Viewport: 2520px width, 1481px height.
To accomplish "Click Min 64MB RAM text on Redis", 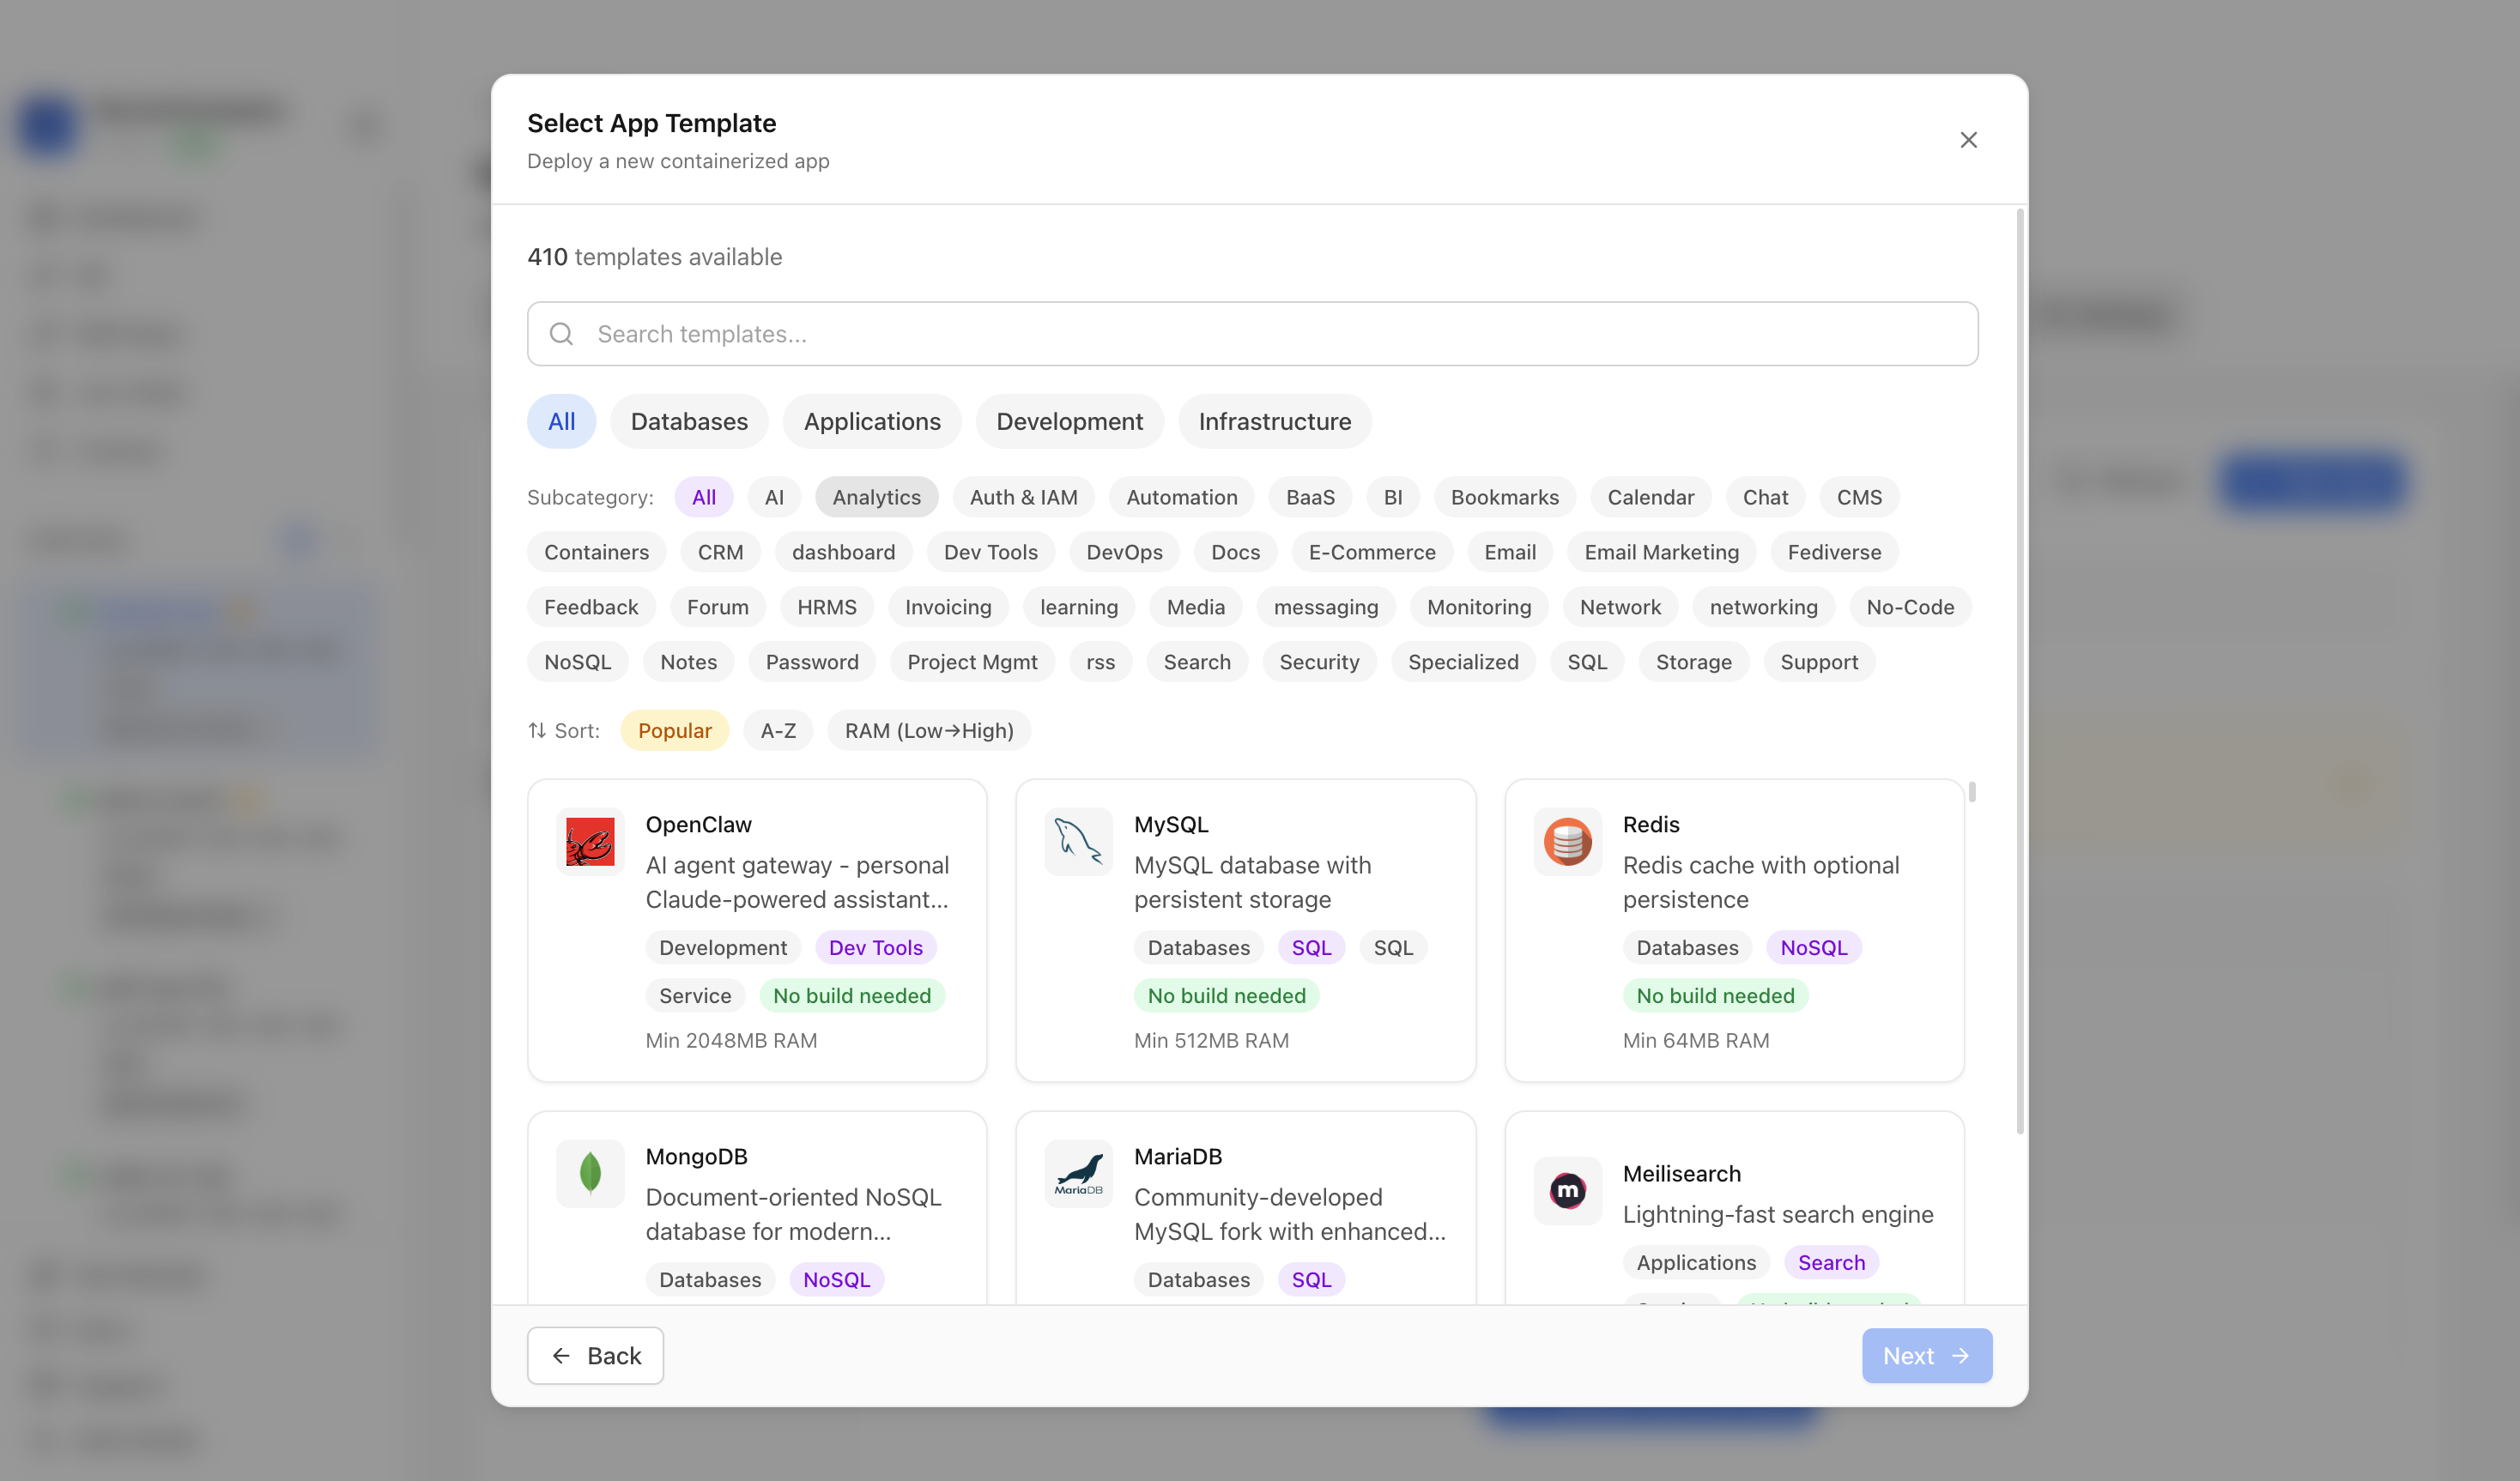I will pos(1696,1041).
